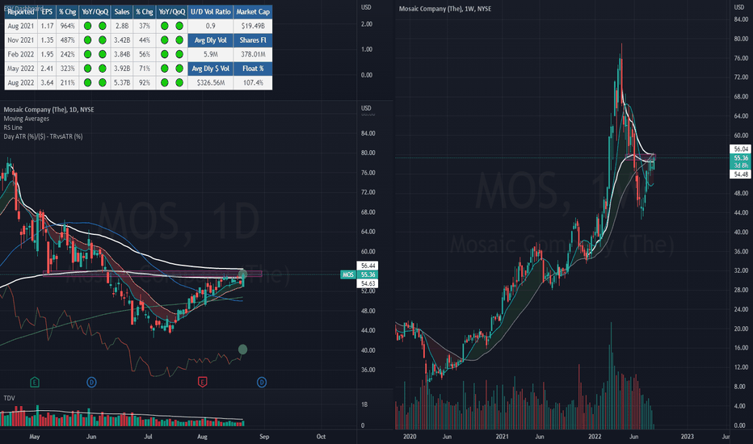Select the green circle on the daily price breakout
The width and height of the screenshot is (753, 444).
click(x=243, y=274)
